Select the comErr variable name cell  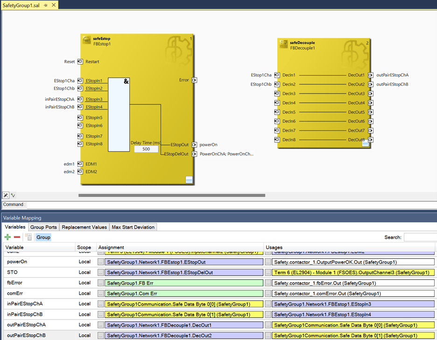tap(40, 293)
